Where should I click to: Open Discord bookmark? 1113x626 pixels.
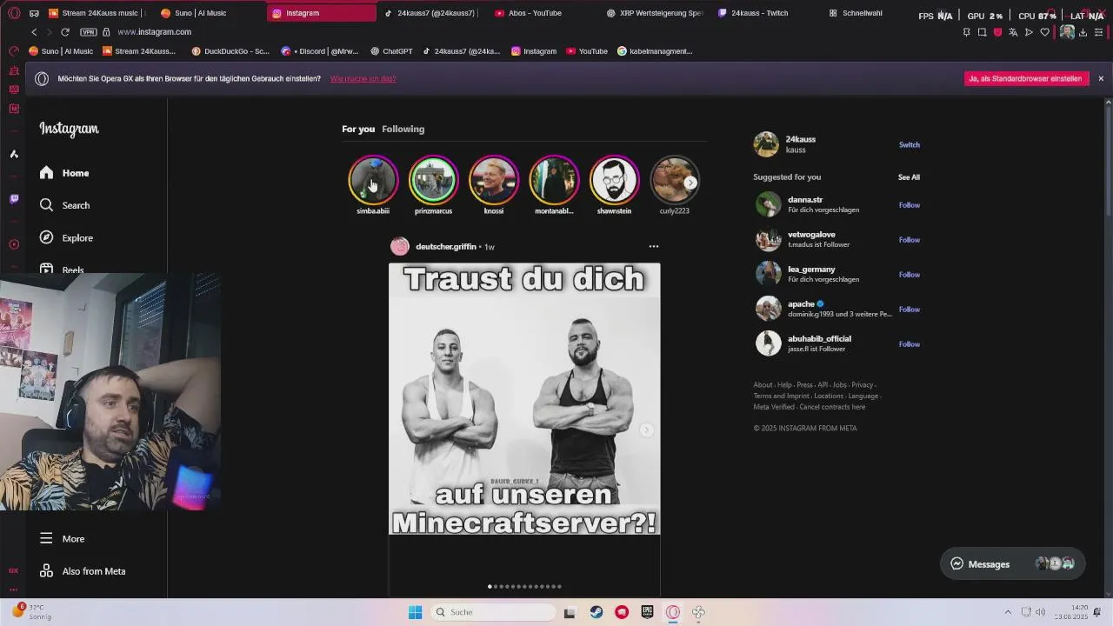pyautogui.click(x=320, y=51)
